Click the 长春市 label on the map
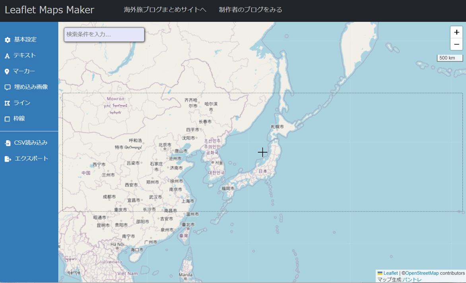The width and height of the screenshot is (466, 283). coord(205,122)
